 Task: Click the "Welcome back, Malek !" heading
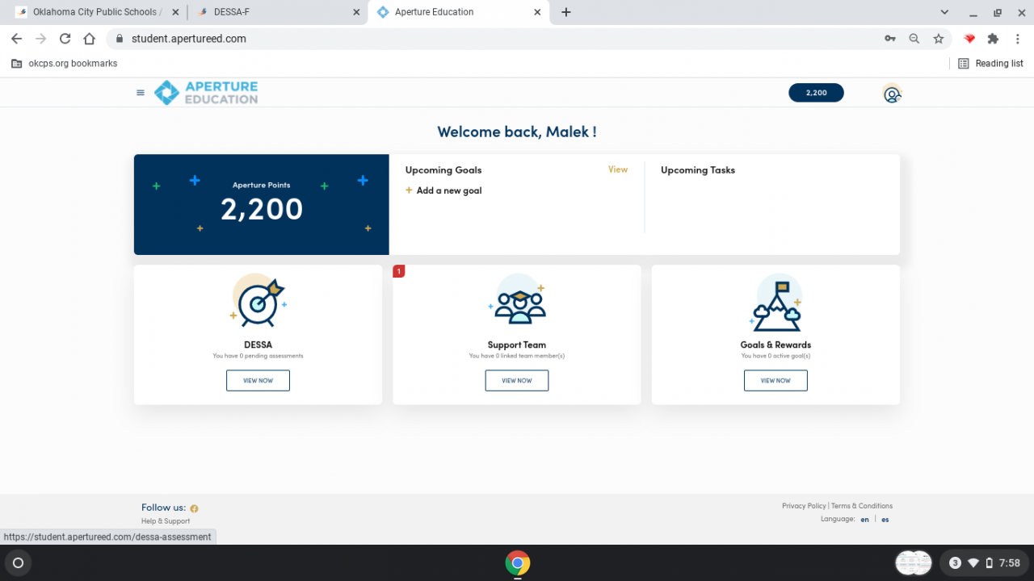(x=517, y=132)
